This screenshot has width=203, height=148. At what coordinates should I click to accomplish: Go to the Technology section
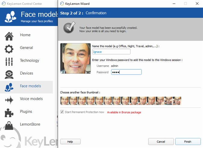click(x=30, y=60)
